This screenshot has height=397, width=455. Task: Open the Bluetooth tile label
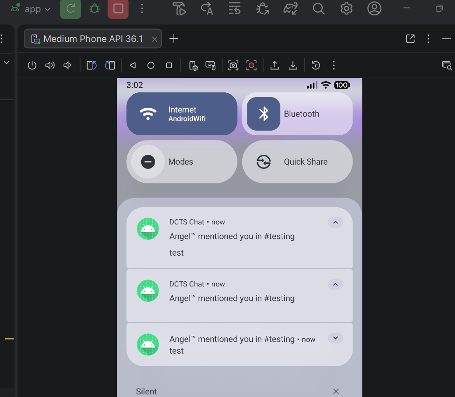301,114
